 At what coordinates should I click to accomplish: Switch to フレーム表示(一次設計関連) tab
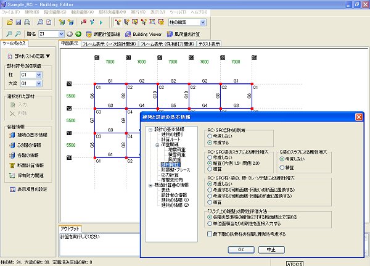click(109, 44)
